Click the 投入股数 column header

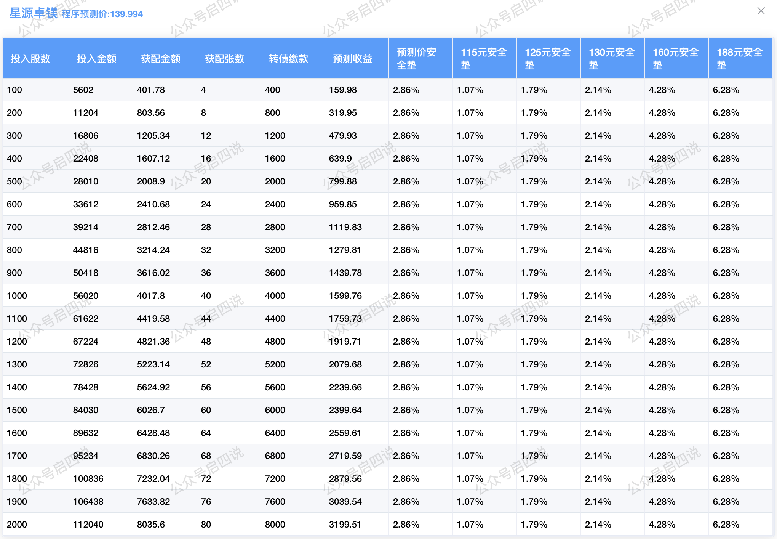coord(30,59)
